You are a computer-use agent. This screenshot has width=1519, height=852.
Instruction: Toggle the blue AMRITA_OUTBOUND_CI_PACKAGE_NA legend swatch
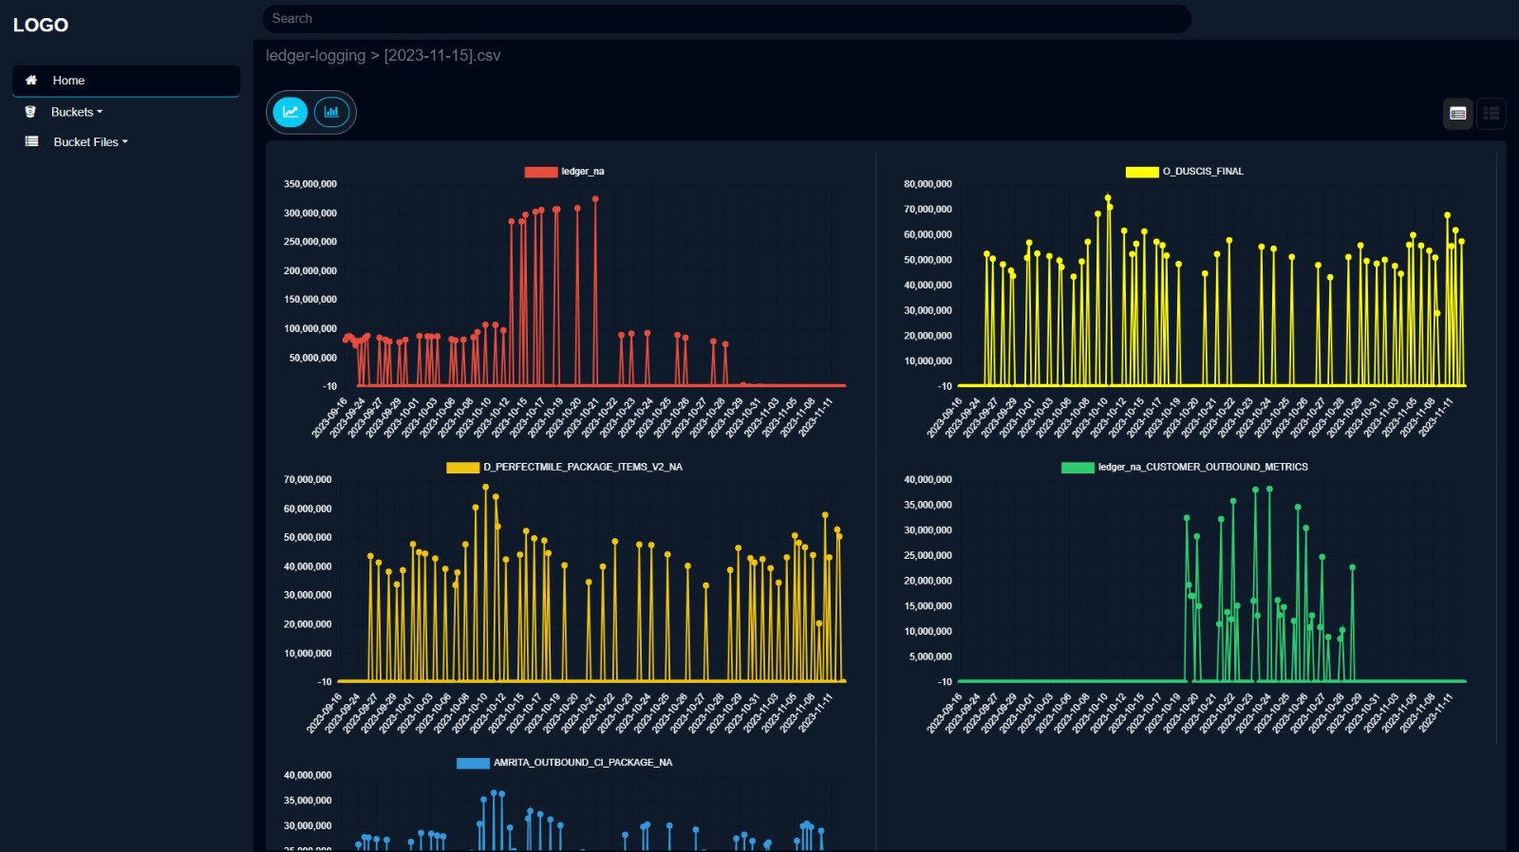point(473,763)
